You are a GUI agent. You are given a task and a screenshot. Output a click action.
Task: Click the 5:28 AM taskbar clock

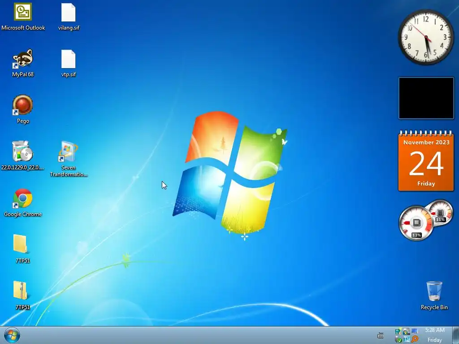tap(435, 330)
